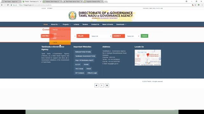Viewport: 204px width, 114px height.
Task: Switch to the Tamil Nadu Apply tab
Action: point(11,2)
